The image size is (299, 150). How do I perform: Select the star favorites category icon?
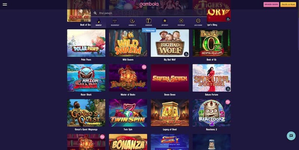(x=165, y=22)
